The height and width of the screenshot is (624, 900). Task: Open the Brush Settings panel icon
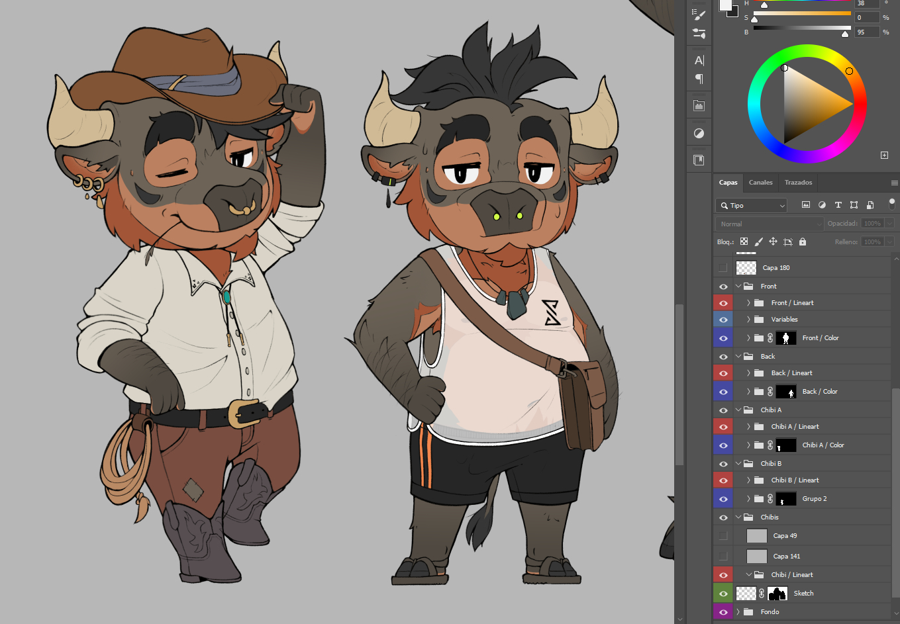coord(699,15)
